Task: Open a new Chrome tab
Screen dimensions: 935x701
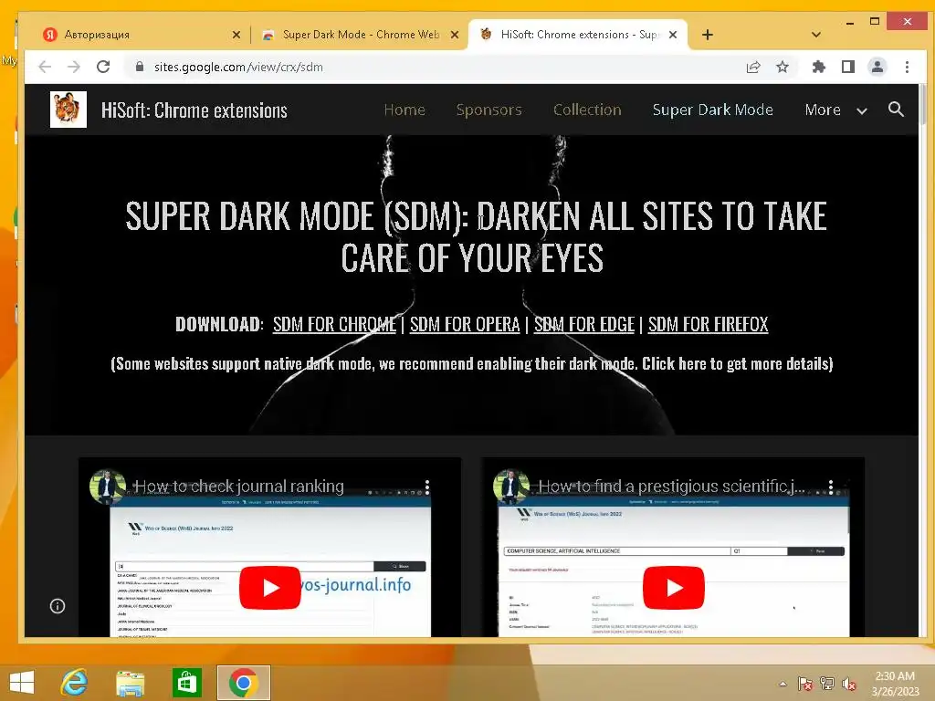Action: click(x=708, y=35)
